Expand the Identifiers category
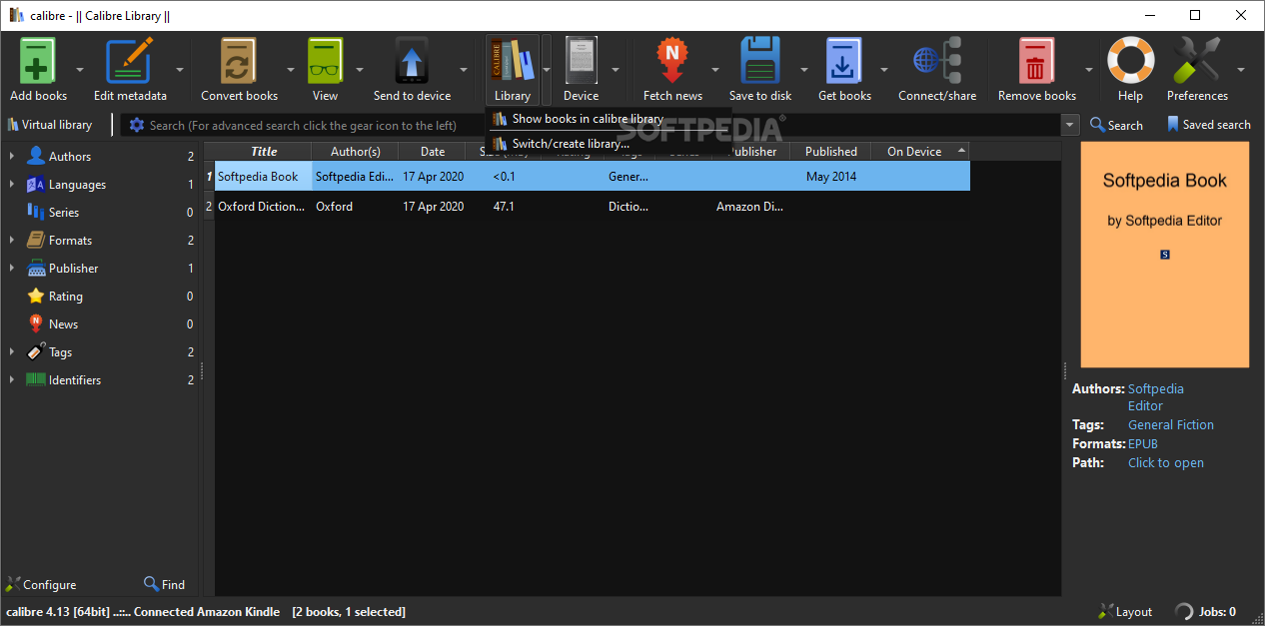This screenshot has width=1265, height=626. [x=12, y=380]
